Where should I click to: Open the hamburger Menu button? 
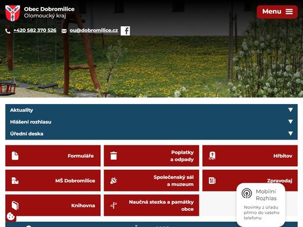click(277, 12)
